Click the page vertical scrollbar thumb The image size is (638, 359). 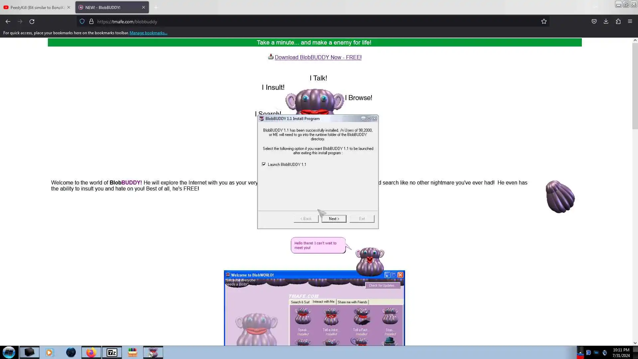[635, 86]
